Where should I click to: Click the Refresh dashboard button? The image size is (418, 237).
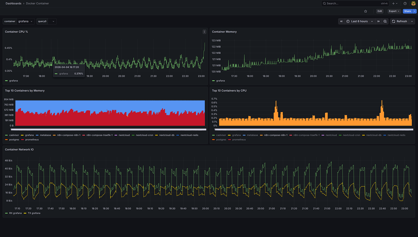tap(399, 21)
